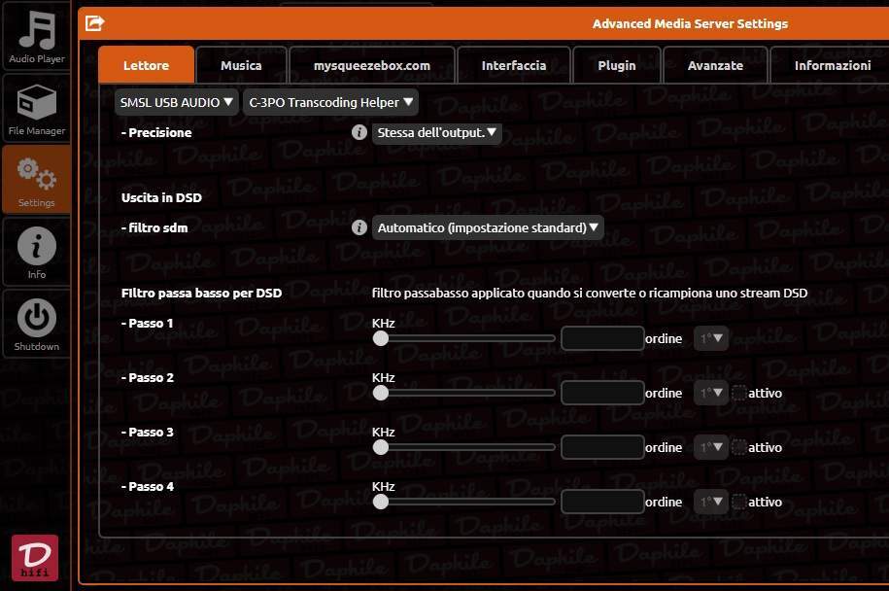Image resolution: width=889 pixels, height=591 pixels.
Task: Switch to the Plugin tab
Action: pyautogui.click(x=617, y=65)
